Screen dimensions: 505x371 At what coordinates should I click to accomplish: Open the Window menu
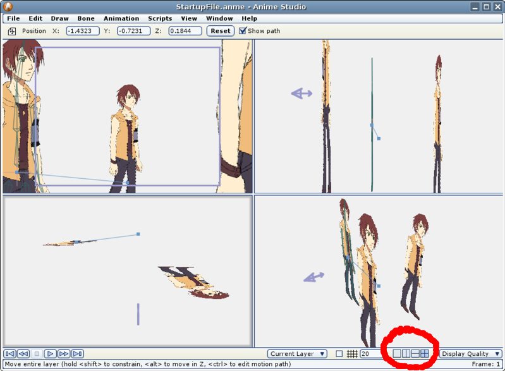coord(219,18)
